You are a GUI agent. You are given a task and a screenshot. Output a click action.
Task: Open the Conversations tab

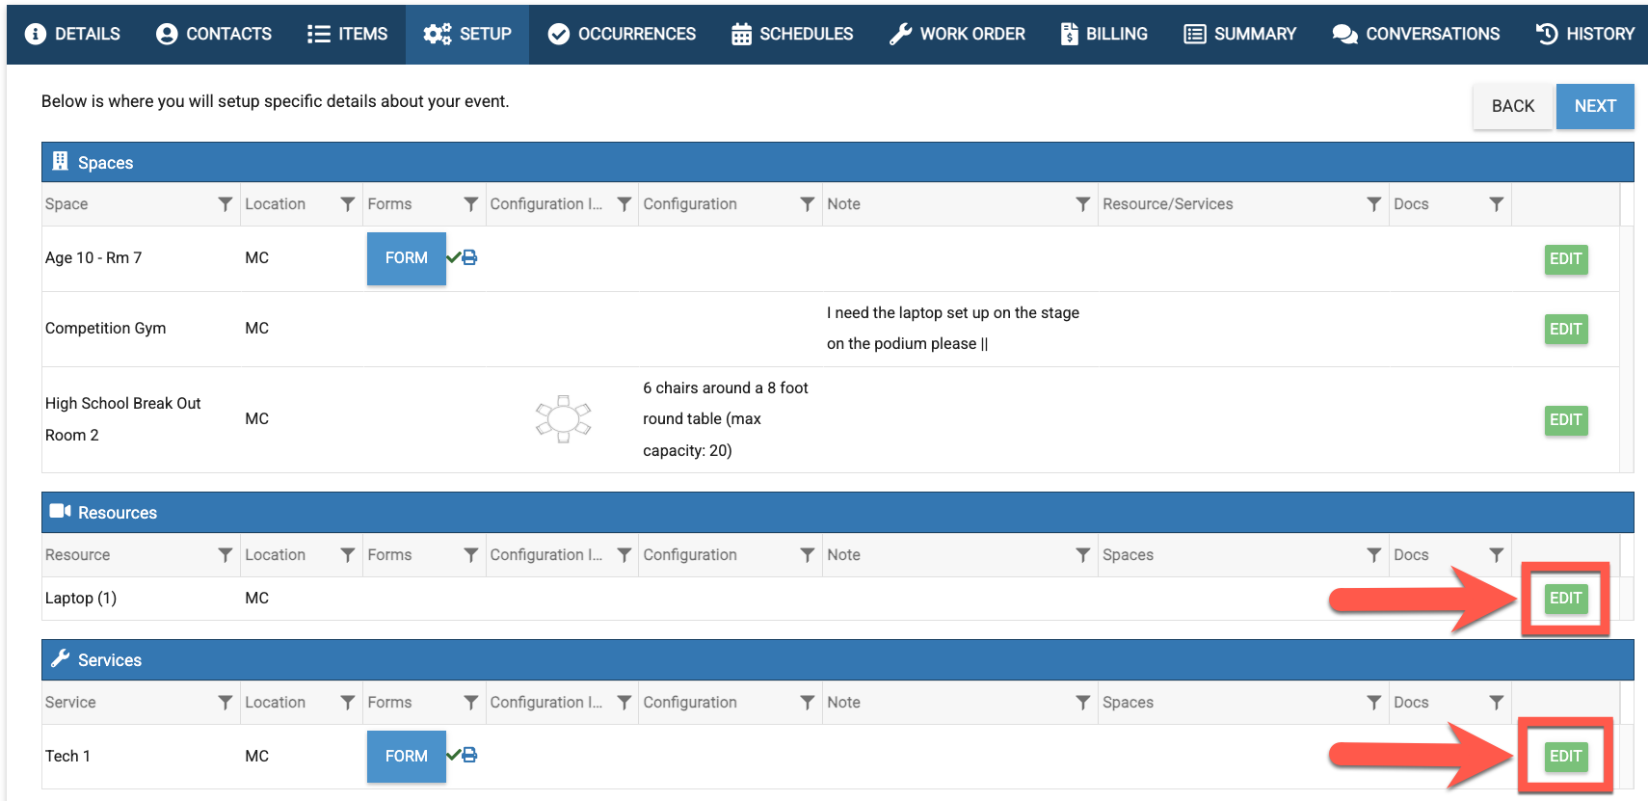pyautogui.click(x=1416, y=34)
